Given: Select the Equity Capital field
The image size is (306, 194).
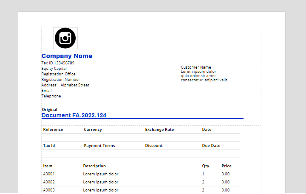Looking at the screenshot, I should click(x=54, y=69).
